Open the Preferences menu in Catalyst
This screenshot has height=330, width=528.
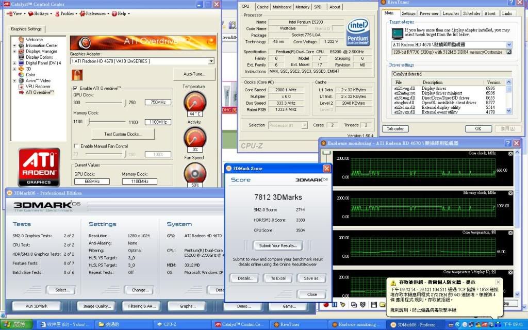tap(94, 13)
